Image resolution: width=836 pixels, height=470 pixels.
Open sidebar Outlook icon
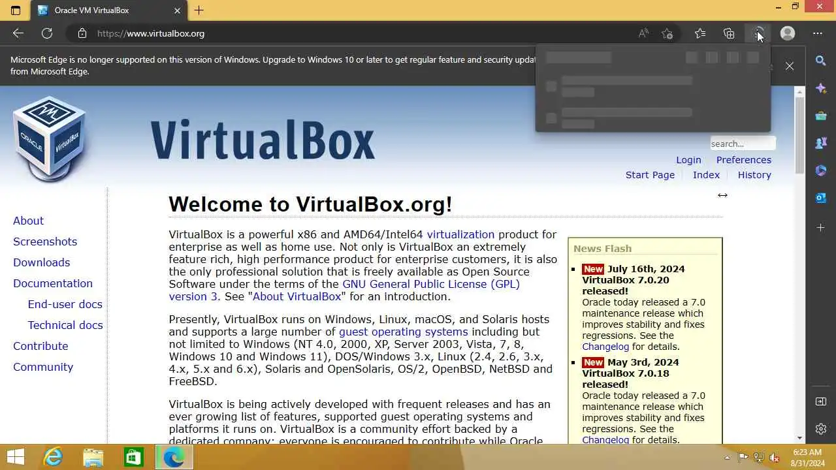click(x=821, y=198)
